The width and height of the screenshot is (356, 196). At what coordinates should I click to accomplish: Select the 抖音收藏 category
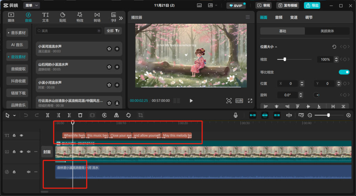point(17,81)
